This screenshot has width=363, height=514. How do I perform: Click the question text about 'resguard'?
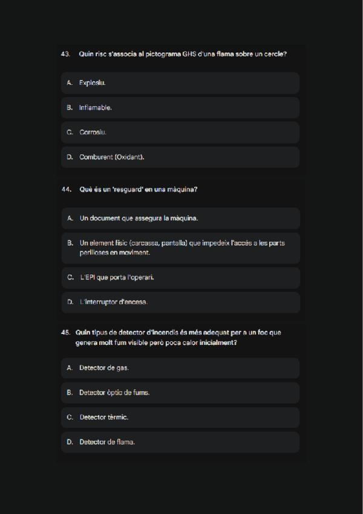click(x=138, y=189)
